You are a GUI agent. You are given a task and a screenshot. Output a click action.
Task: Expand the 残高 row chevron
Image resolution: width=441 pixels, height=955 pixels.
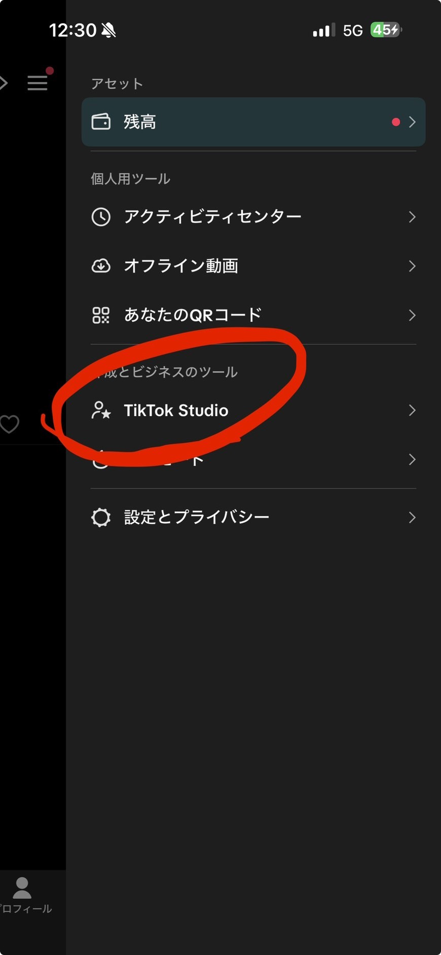412,122
